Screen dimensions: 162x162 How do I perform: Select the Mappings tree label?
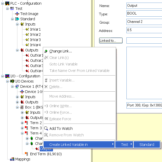pos(23,159)
